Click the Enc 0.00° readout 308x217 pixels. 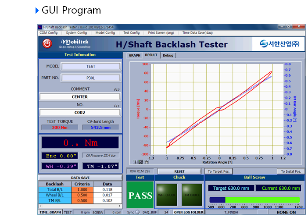coord(60,156)
